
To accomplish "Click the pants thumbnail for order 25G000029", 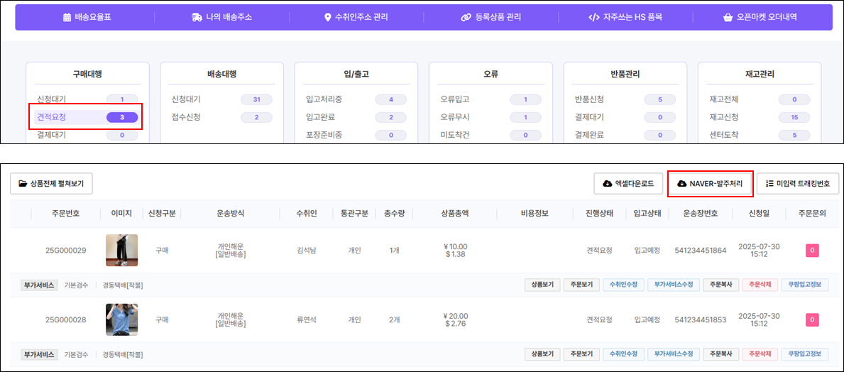I will pos(121,250).
